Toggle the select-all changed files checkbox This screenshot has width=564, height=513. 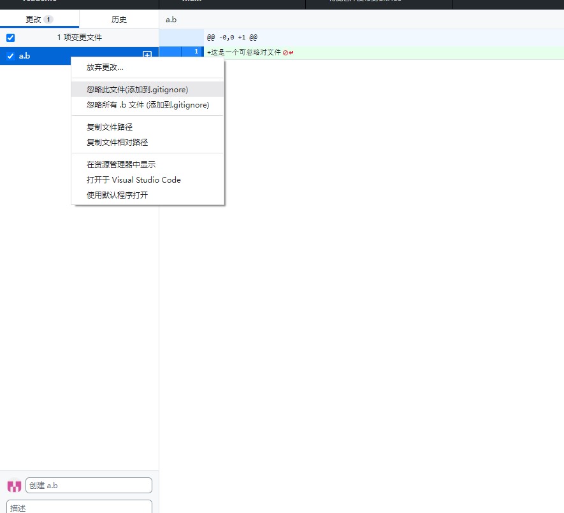(10, 38)
